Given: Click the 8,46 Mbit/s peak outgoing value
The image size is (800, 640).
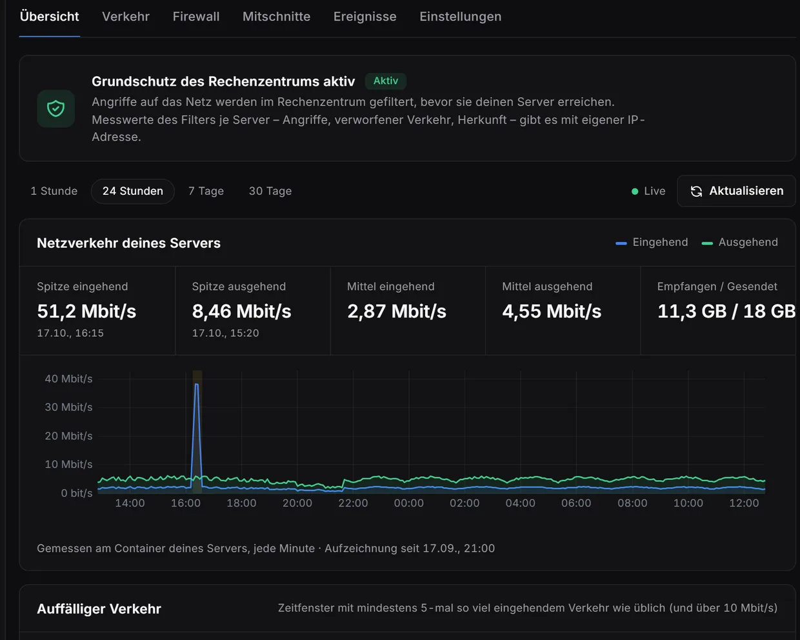Looking at the screenshot, I should (241, 311).
